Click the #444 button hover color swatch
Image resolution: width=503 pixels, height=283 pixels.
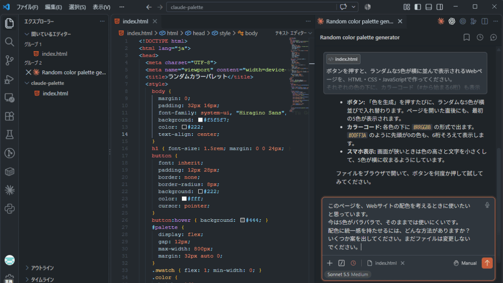click(x=243, y=220)
